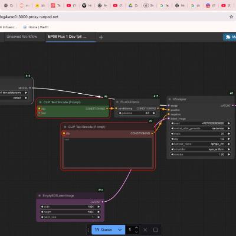Click the negative prompt text area

[108, 152]
